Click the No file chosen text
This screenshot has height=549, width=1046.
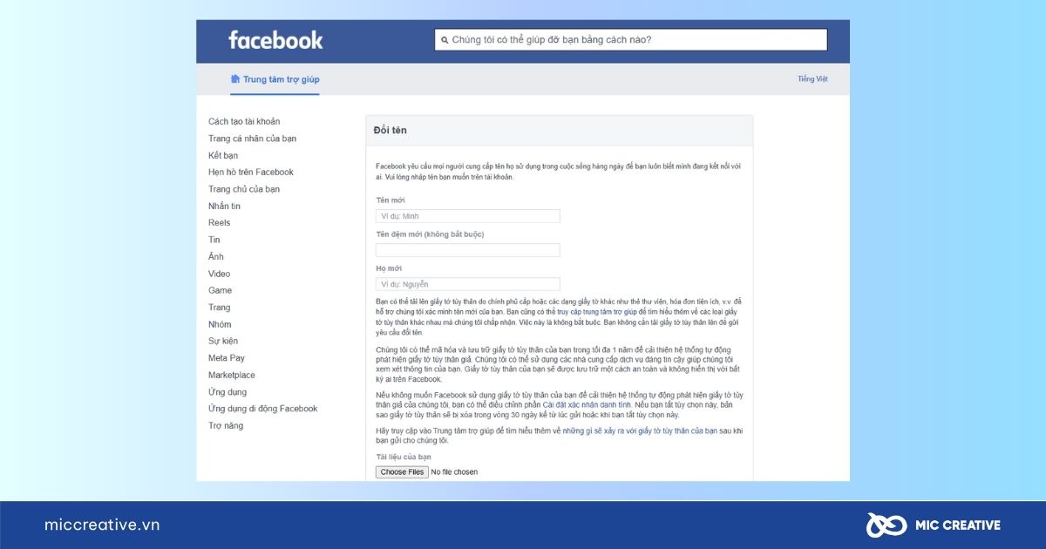coord(454,472)
